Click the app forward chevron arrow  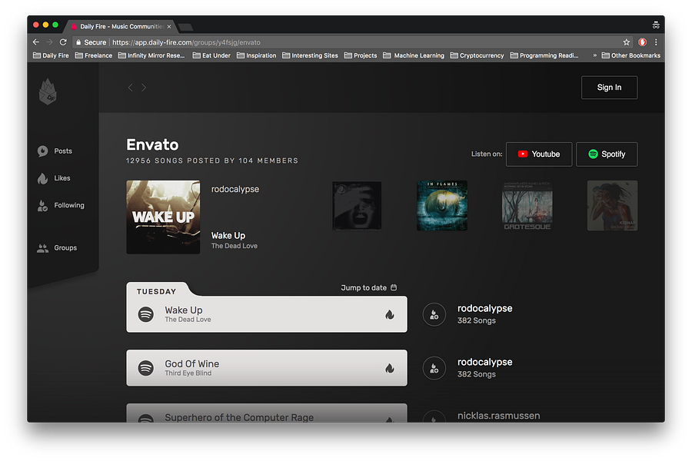tap(144, 88)
